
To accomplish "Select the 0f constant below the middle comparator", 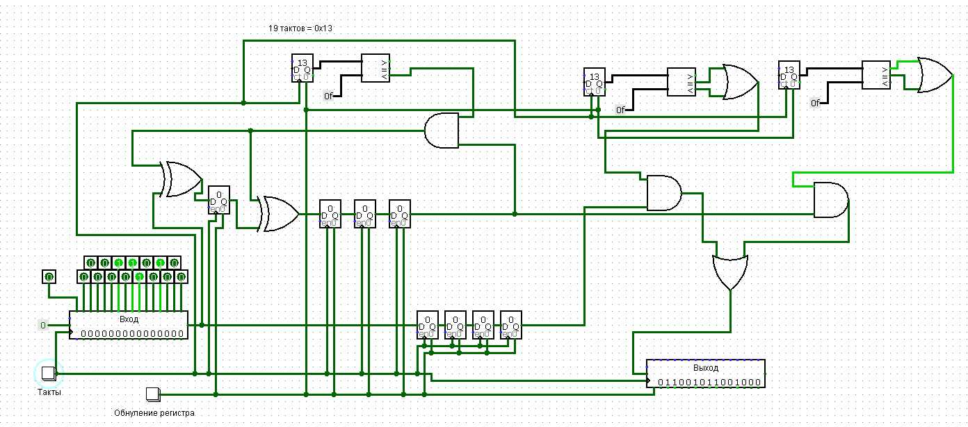I will click(x=621, y=110).
